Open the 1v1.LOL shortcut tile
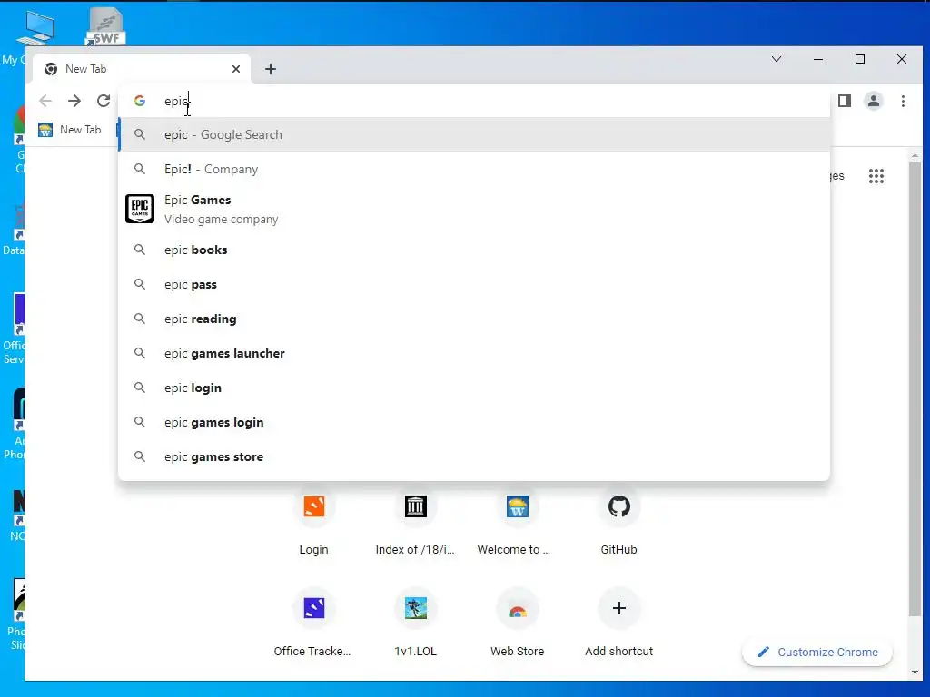The height and width of the screenshot is (697, 930). (x=415, y=623)
